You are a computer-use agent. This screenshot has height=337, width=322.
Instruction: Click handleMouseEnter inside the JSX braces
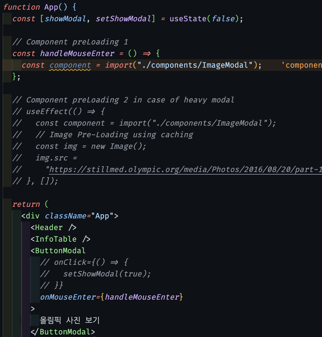click(142, 297)
